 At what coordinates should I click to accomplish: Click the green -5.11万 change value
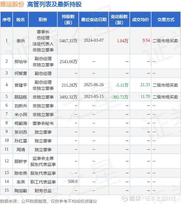pyautogui.click(x=122, y=85)
